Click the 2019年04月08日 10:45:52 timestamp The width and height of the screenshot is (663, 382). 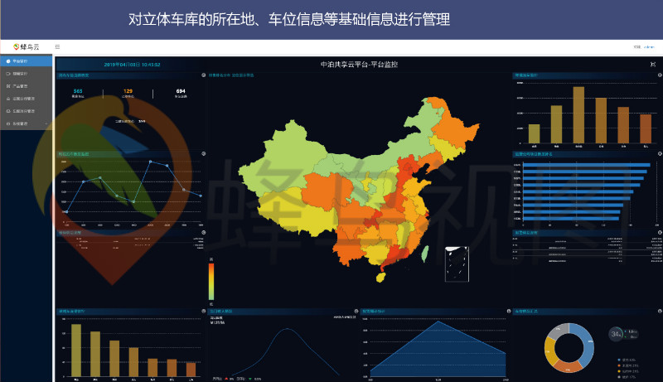(133, 65)
